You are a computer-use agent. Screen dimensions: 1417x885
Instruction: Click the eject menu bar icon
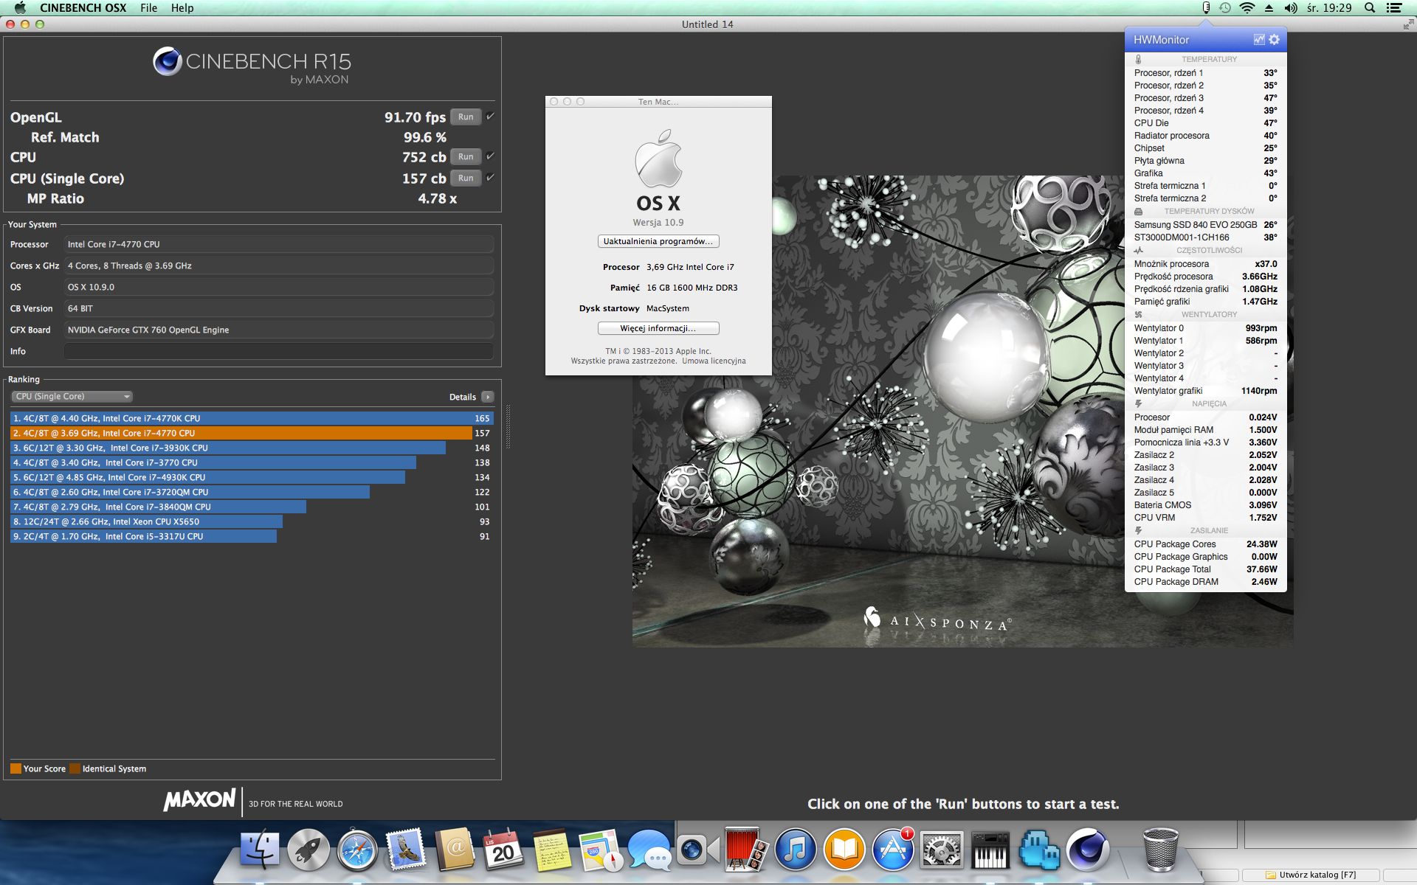click(1269, 8)
